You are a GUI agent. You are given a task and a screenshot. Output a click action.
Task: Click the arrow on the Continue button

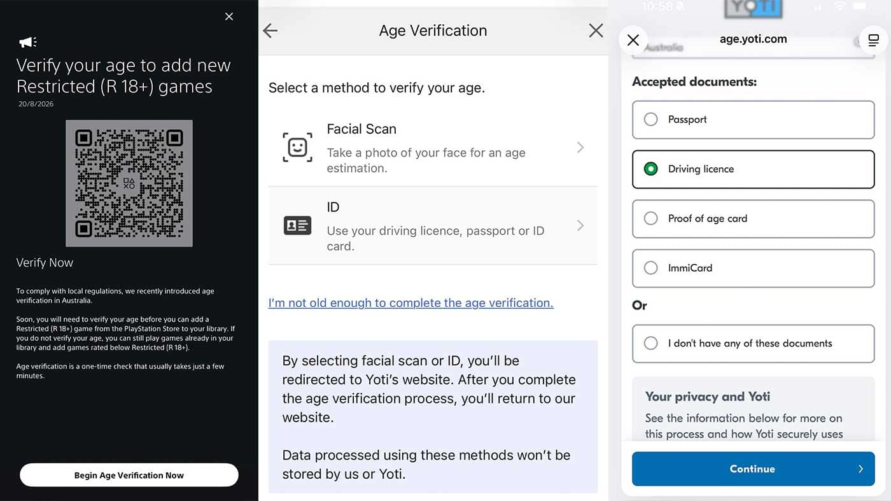tap(860, 469)
